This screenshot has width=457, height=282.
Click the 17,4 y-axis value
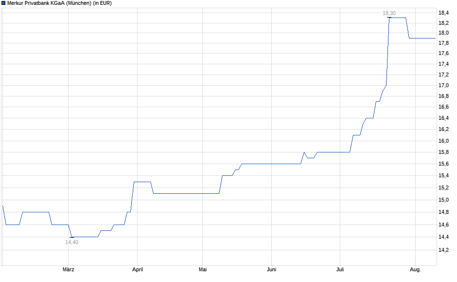[443, 64]
